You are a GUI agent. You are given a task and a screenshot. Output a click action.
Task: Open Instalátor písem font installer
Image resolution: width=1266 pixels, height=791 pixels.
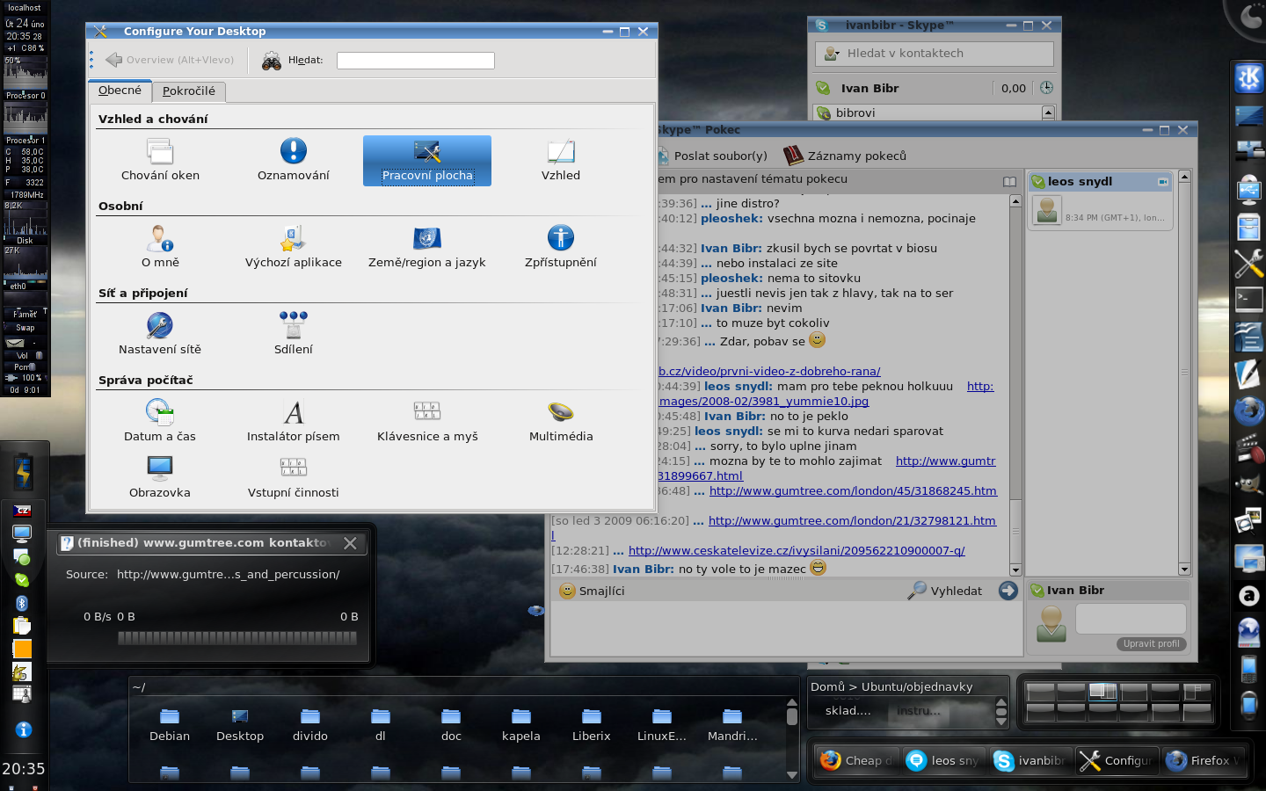pyautogui.click(x=294, y=421)
